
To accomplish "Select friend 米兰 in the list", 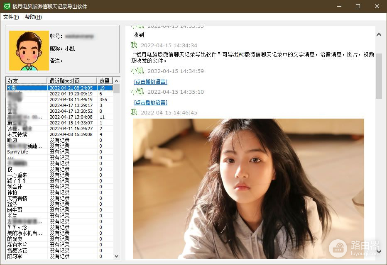I will click(59, 216).
